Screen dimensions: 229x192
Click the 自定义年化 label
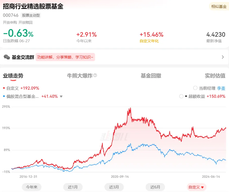[149, 41]
